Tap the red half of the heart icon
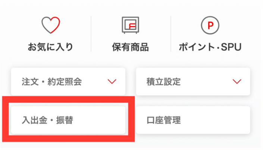Viewport: 263px width, 150px height. point(55,25)
